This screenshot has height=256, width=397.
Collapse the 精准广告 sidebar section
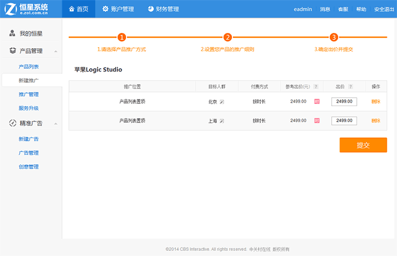[56, 123]
